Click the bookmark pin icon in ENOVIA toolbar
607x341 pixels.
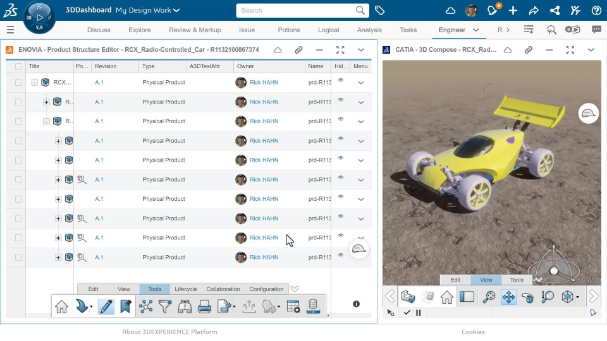tap(125, 306)
